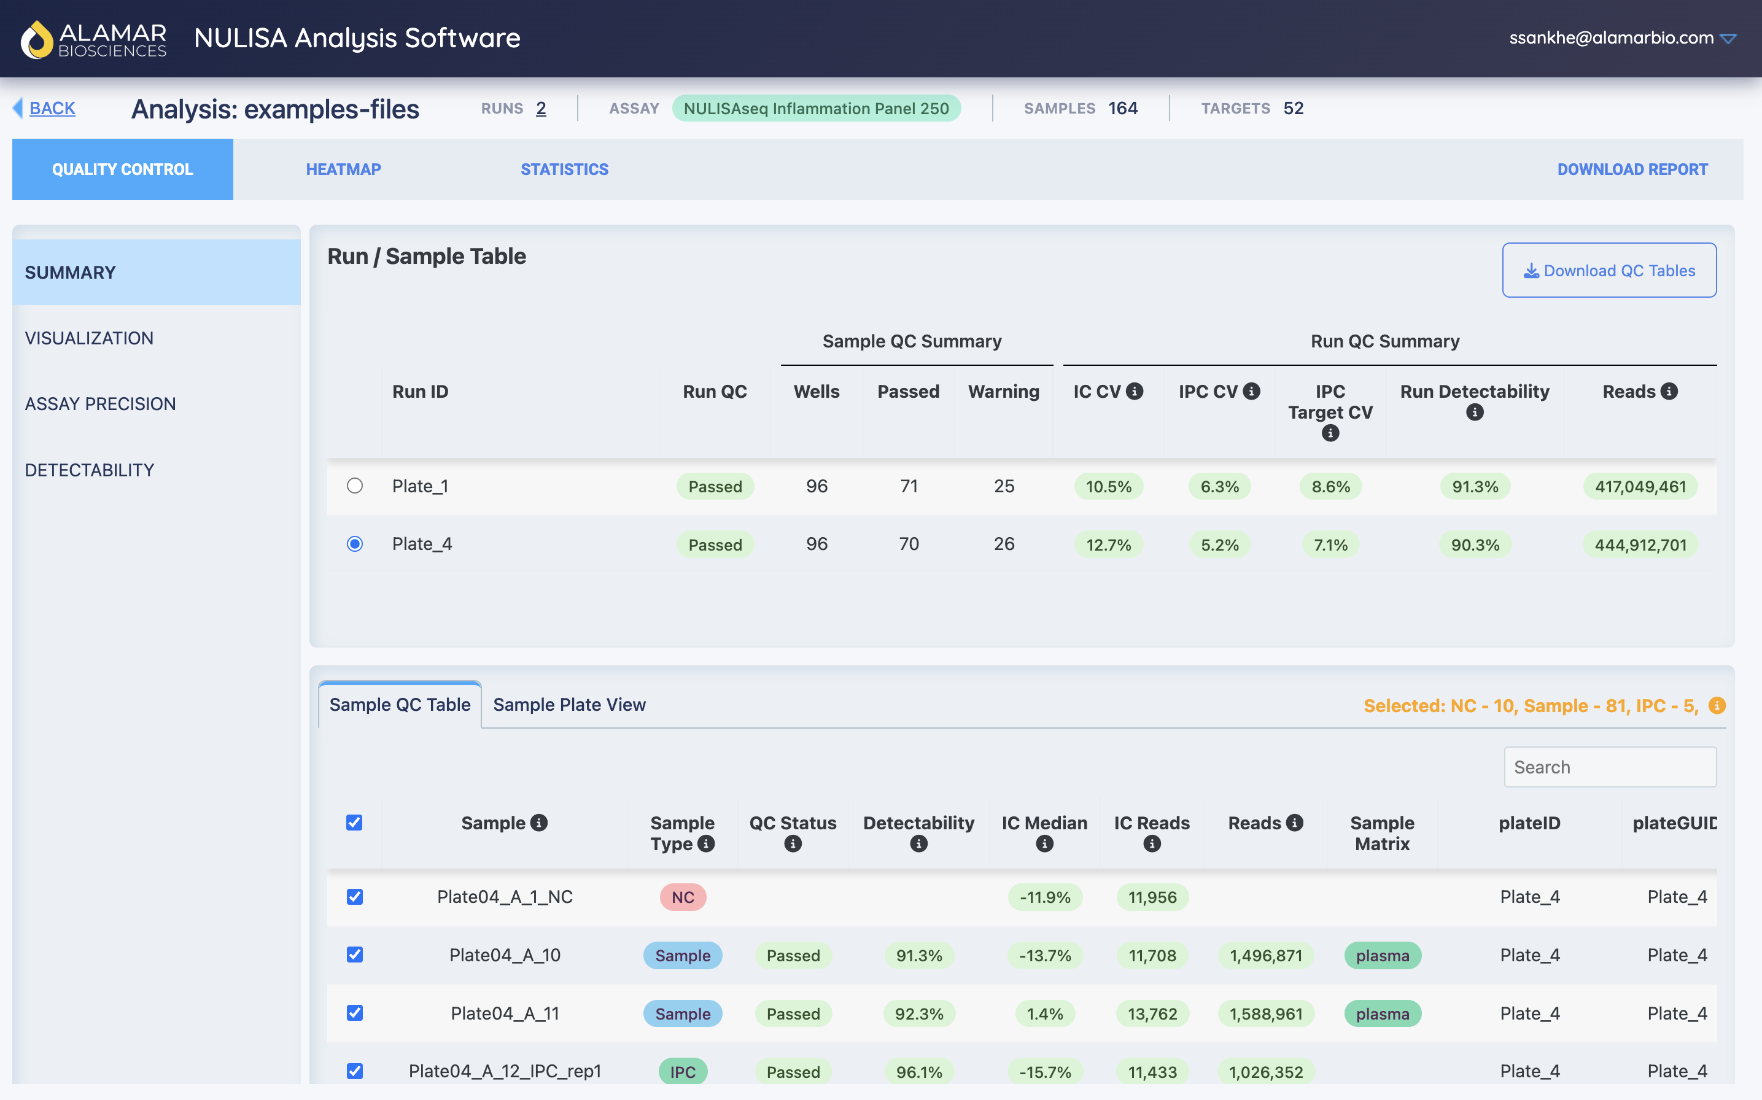Click the Alamar Biosciences logo
This screenshot has height=1100, width=1762.
[x=93, y=39]
